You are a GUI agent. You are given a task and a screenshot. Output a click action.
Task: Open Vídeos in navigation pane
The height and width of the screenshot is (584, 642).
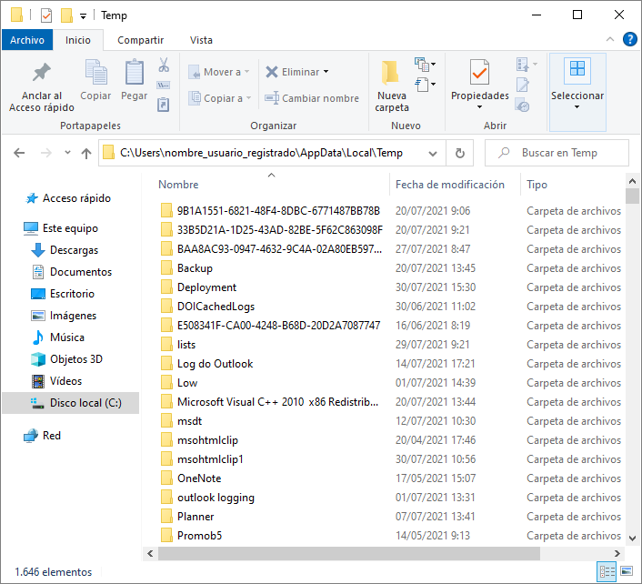(x=56, y=381)
